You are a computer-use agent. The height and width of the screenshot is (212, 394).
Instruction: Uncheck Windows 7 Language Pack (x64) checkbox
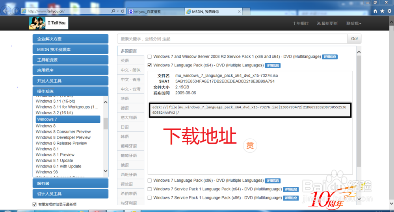[x=149, y=65]
